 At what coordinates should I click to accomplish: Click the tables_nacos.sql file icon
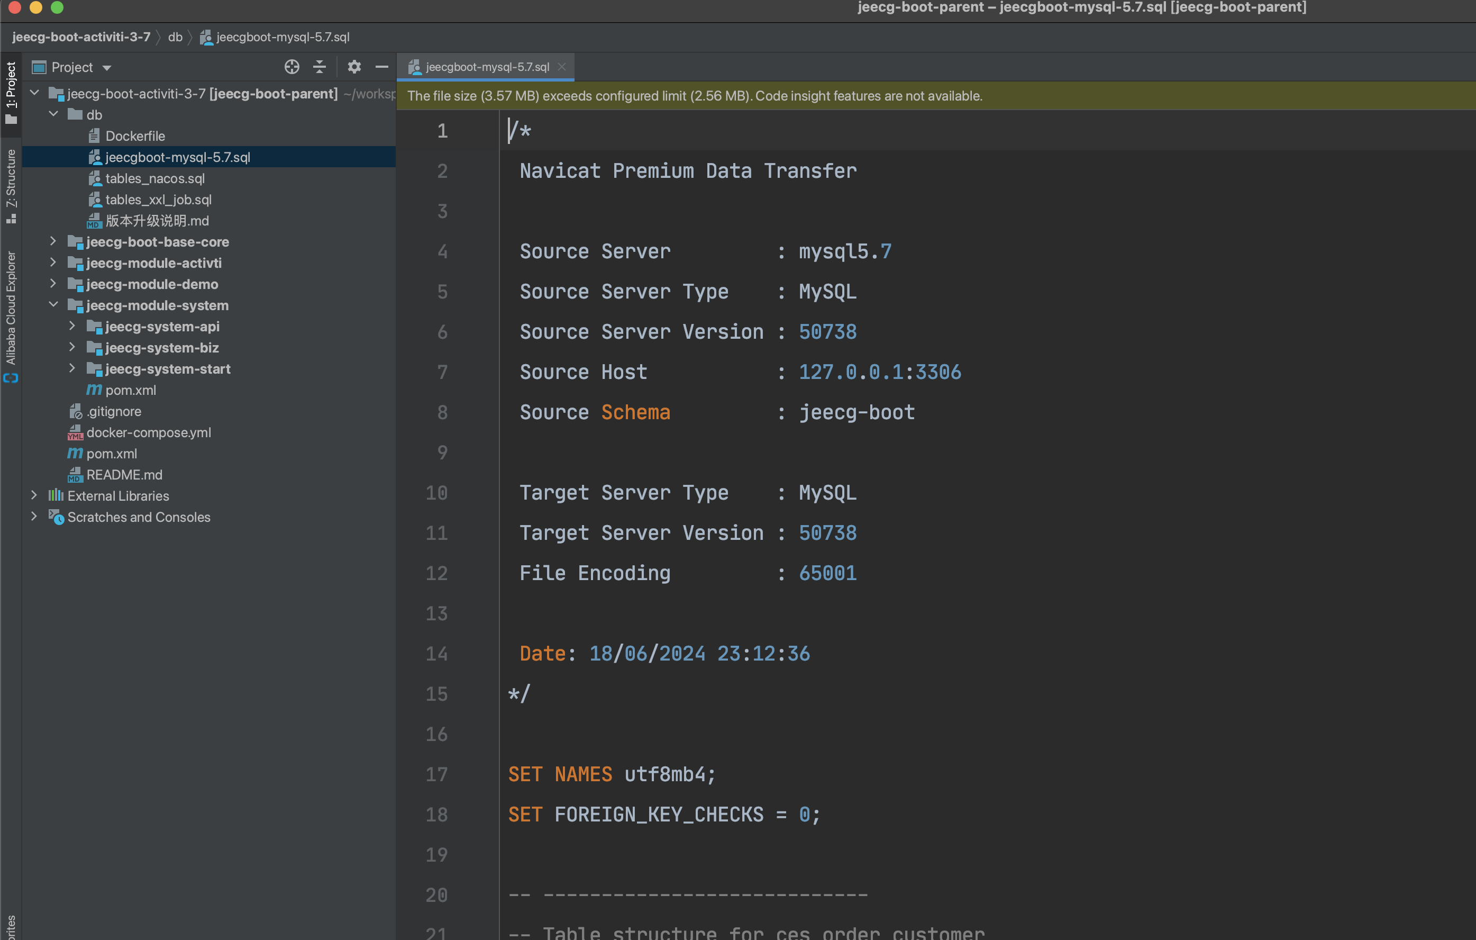pos(94,178)
